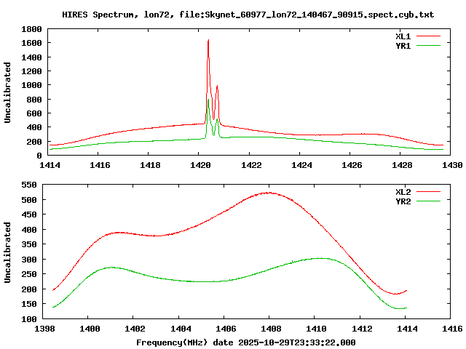Click the 1600 tick label
This screenshot has width=466, height=349.
tap(31, 43)
